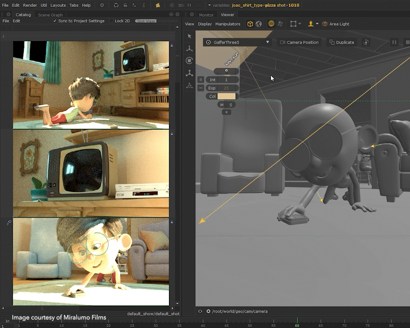Open the project settings gear icon

[102, 5]
